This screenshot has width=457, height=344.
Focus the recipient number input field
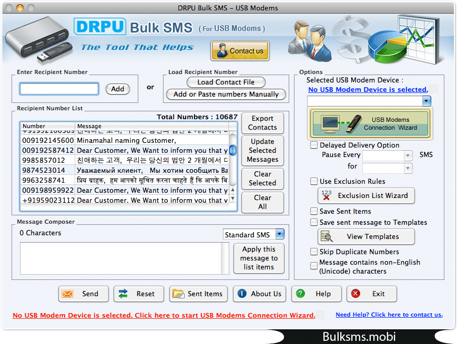[x=59, y=89]
